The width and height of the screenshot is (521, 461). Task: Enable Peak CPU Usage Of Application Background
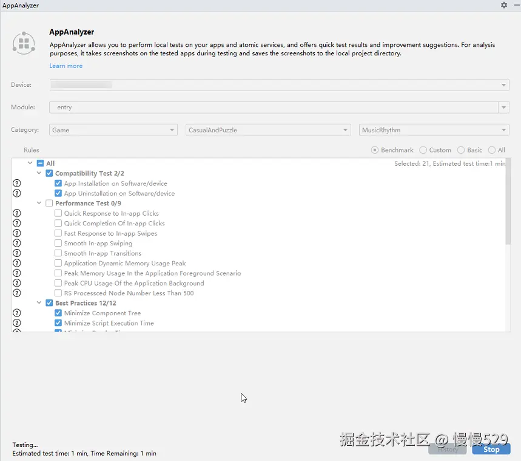coord(58,283)
